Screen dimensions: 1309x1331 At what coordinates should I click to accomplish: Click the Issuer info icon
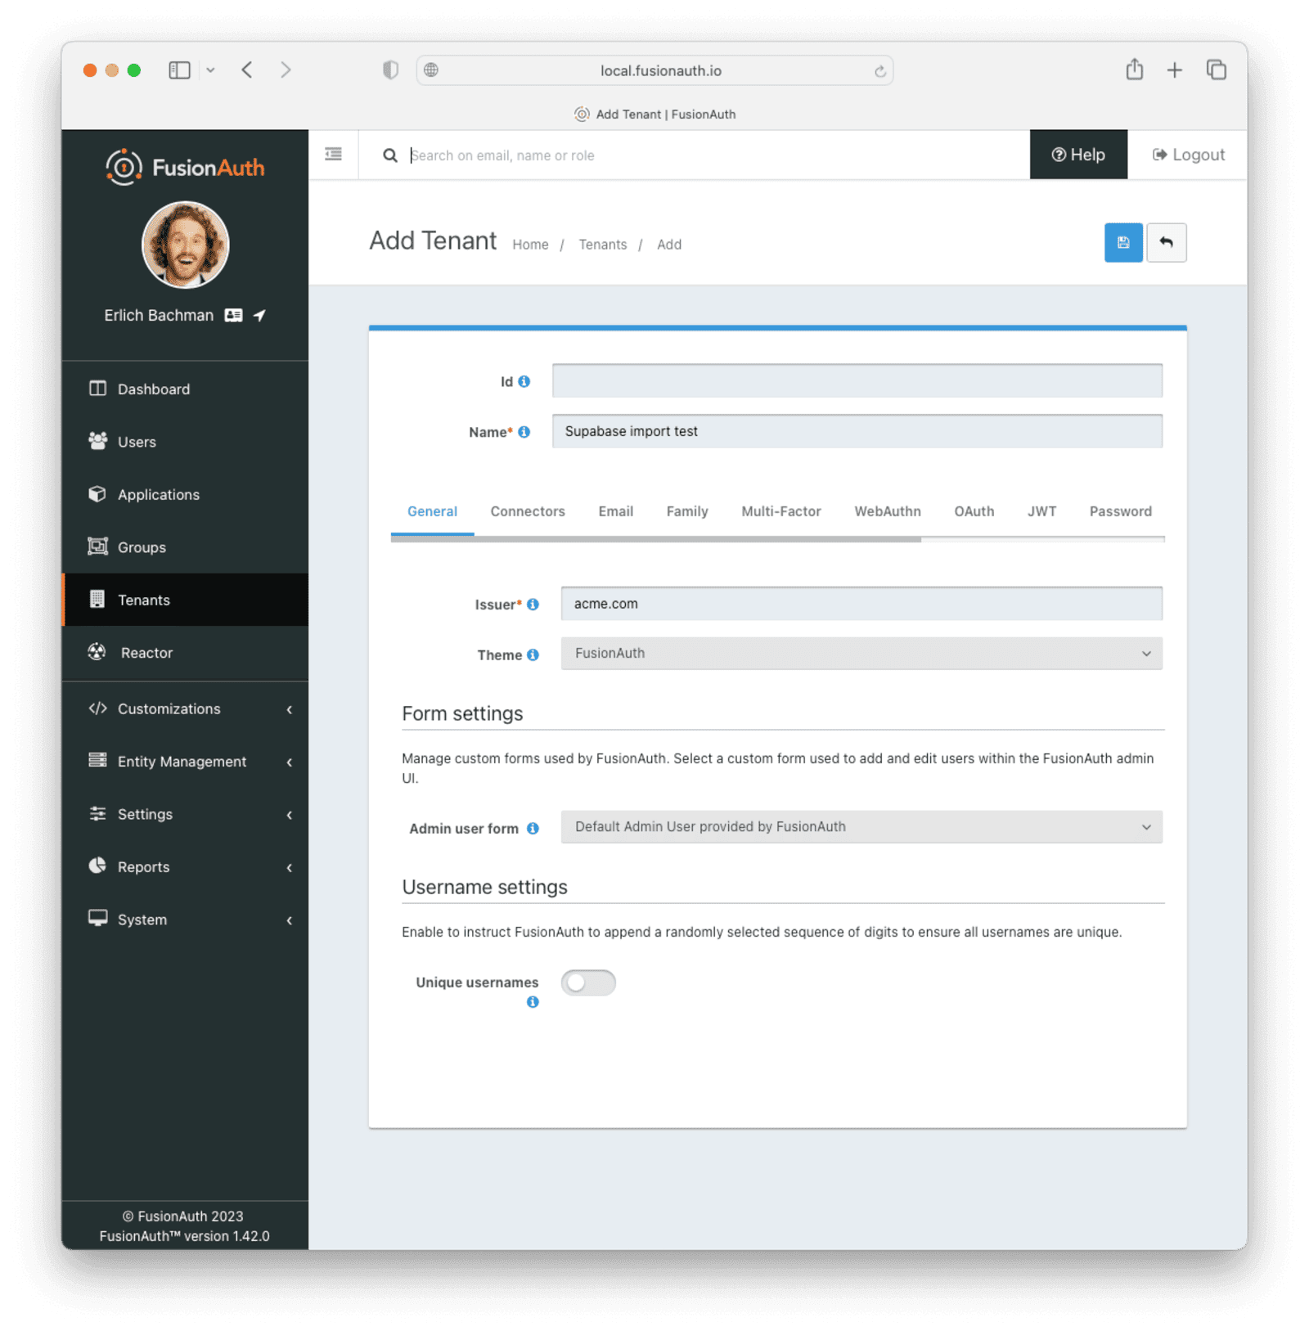tap(533, 604)
